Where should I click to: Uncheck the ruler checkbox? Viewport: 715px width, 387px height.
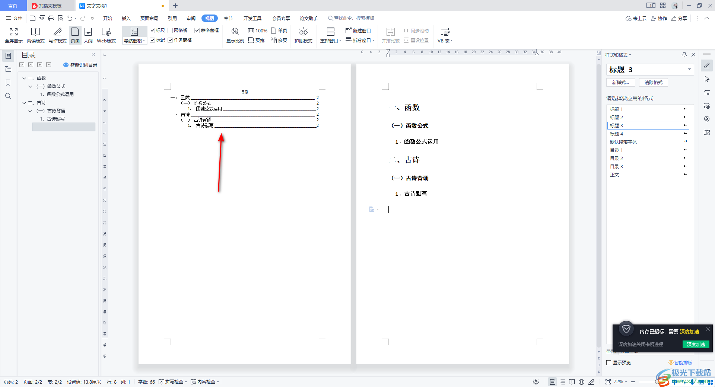tap(152, 31)
